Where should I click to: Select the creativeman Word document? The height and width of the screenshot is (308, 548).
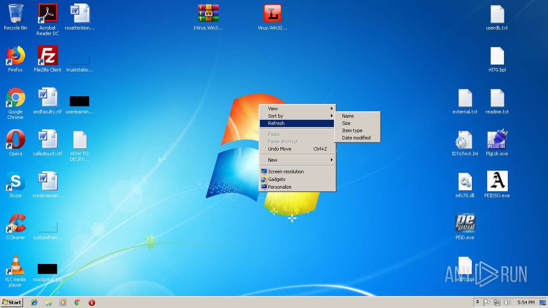[x=48, y=185]
